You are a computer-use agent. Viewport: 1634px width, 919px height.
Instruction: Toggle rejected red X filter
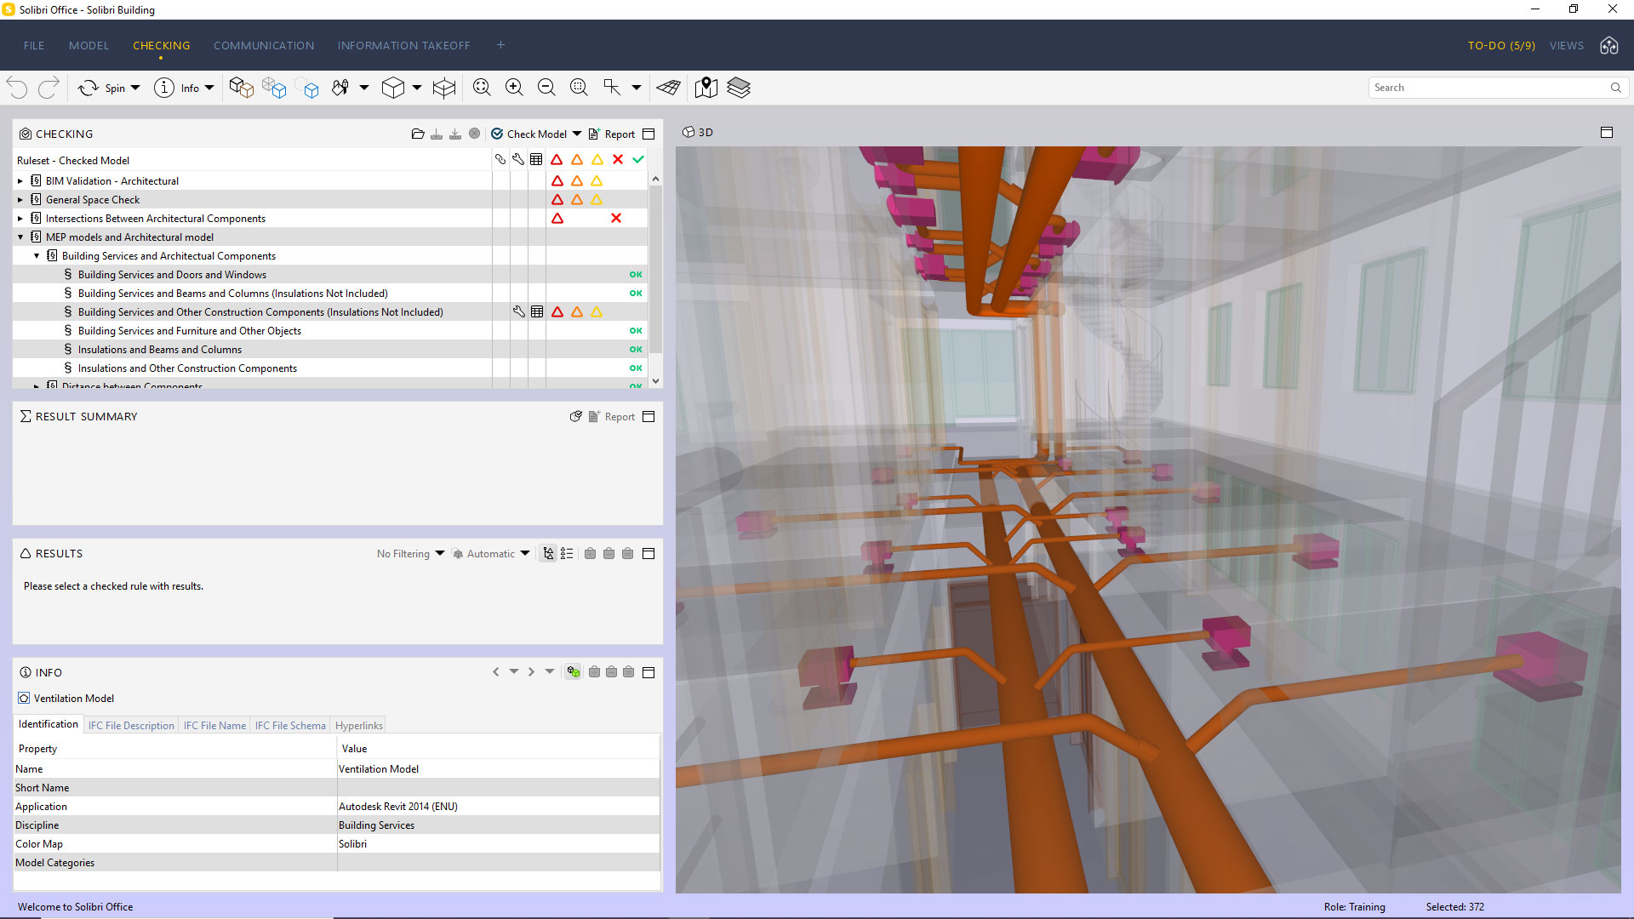[x=618, y=159]
